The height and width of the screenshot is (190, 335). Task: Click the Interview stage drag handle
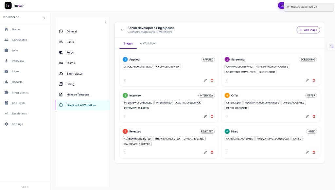125,116
